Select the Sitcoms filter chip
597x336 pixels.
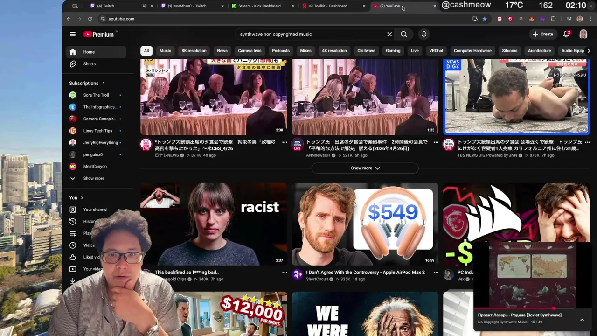point(509,51)
